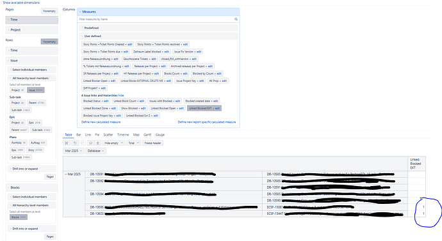442x241 pixels.
Task: Open the Mar 2025 page selector
Action: point(73,151)
